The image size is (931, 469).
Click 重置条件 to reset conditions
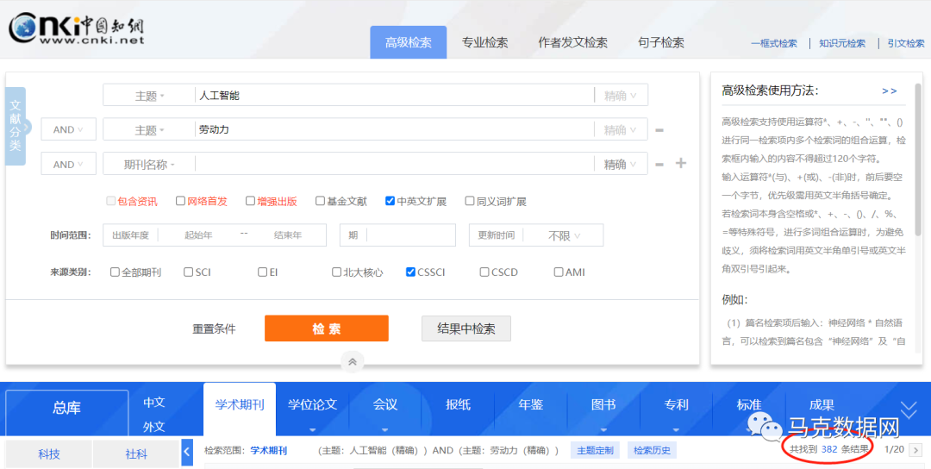tap(214, 328)
